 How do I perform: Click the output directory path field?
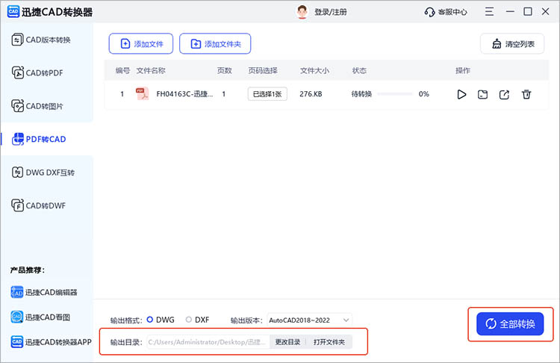(x=208, y=342)
